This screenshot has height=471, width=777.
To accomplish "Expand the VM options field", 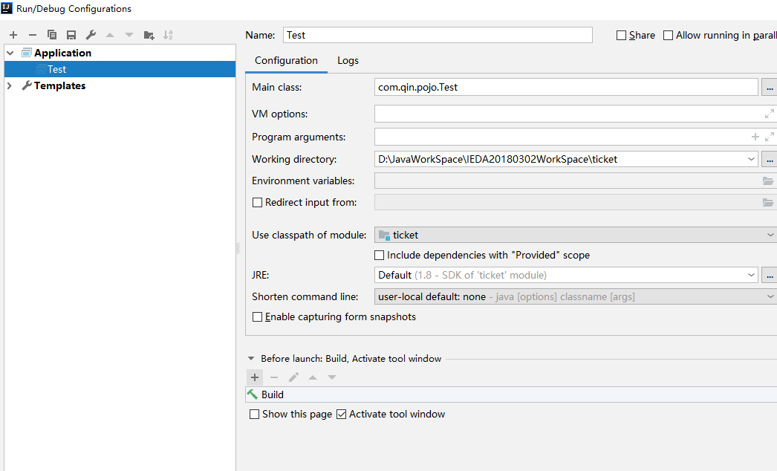I will (x=770, y=114).
